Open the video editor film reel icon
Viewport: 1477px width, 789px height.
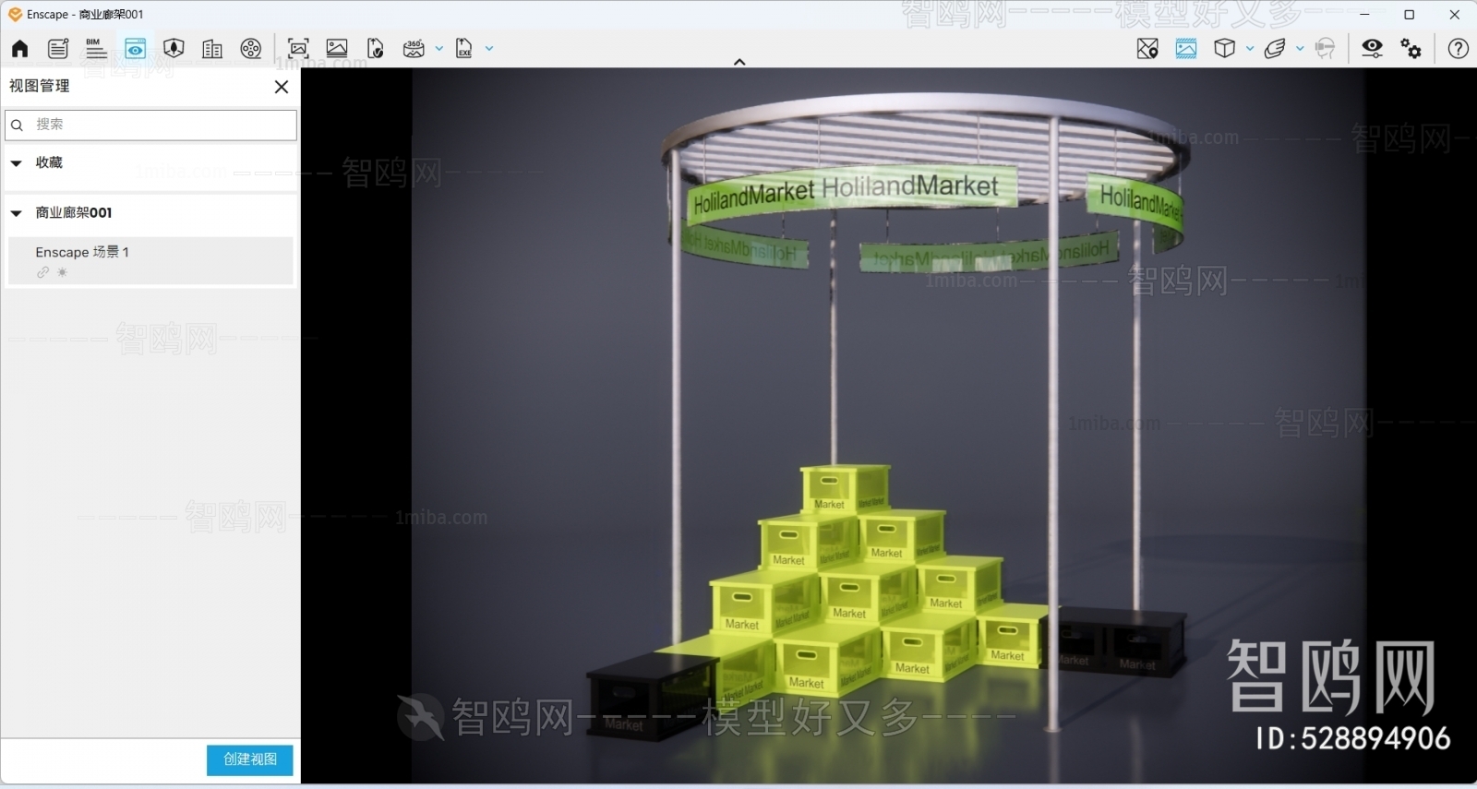(251, 49)
